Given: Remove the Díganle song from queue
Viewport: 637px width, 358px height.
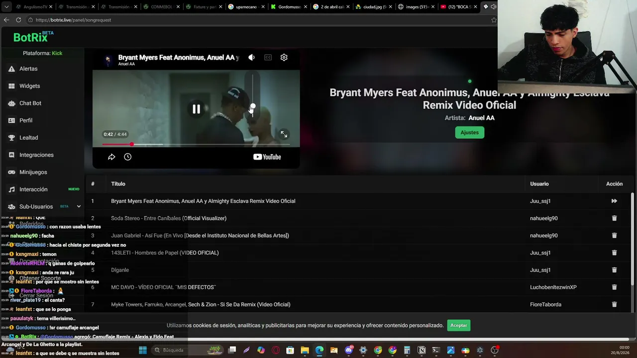Looking at the screenshot, I should tap(614, 270).
